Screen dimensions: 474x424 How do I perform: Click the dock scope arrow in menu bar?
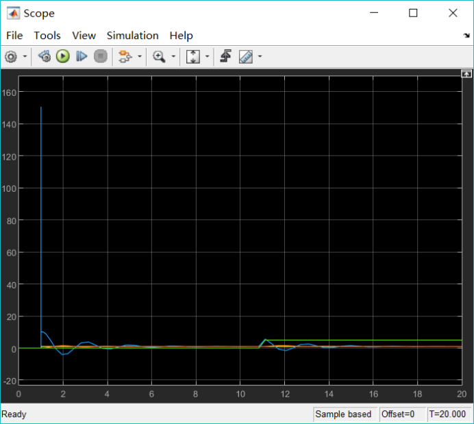[466, 36]
